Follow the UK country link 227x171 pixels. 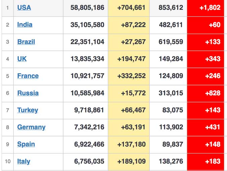point(22,59)
